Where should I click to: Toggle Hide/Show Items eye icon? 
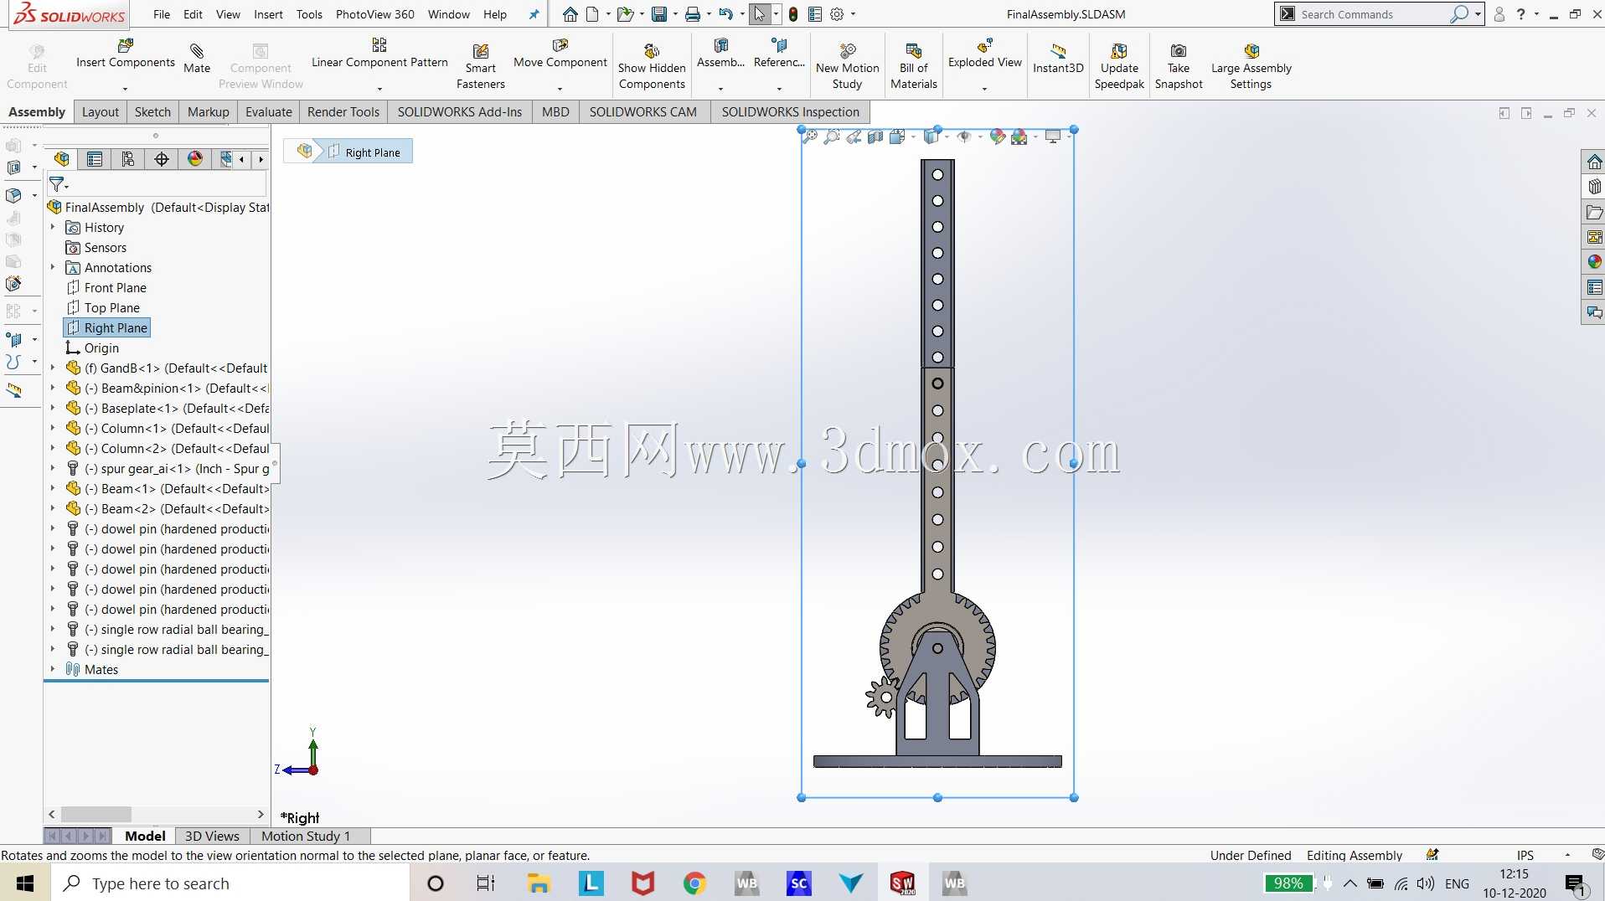click(x=964, y=136)
